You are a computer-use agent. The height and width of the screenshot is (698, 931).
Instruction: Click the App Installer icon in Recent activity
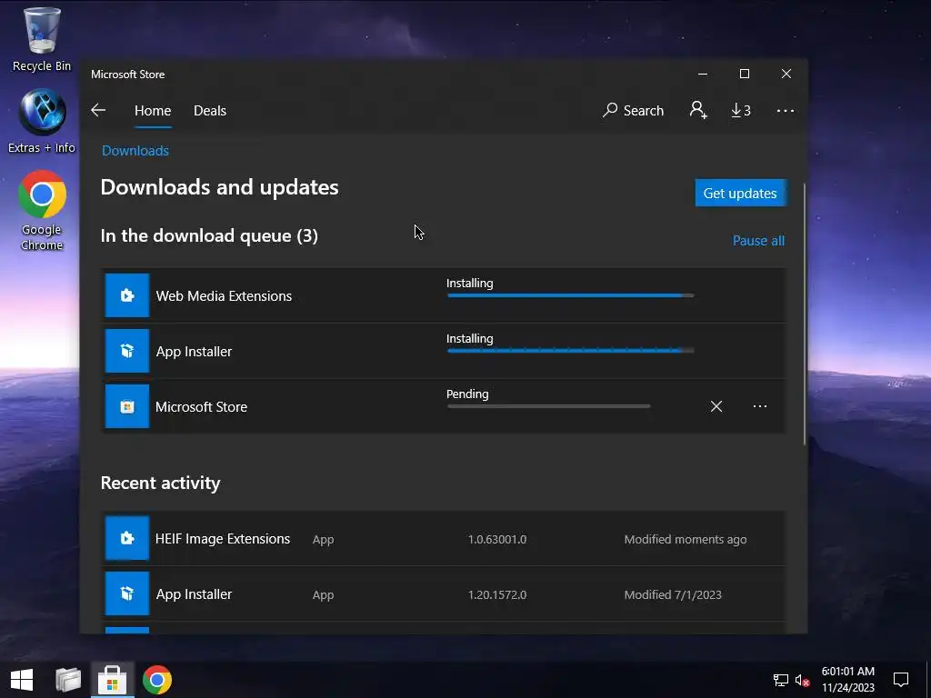pos(127,593)
